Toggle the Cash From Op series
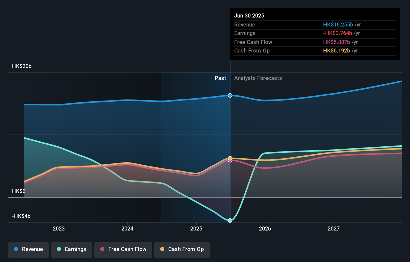 coord(182,250)
